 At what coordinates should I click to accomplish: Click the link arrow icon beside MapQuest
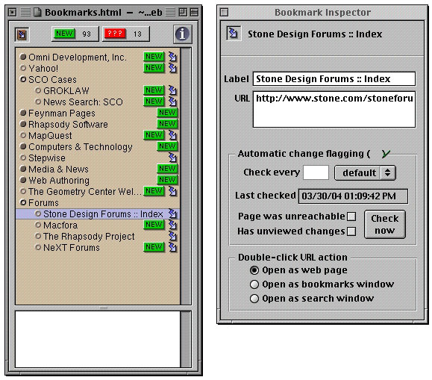click(x=173, y=135)
